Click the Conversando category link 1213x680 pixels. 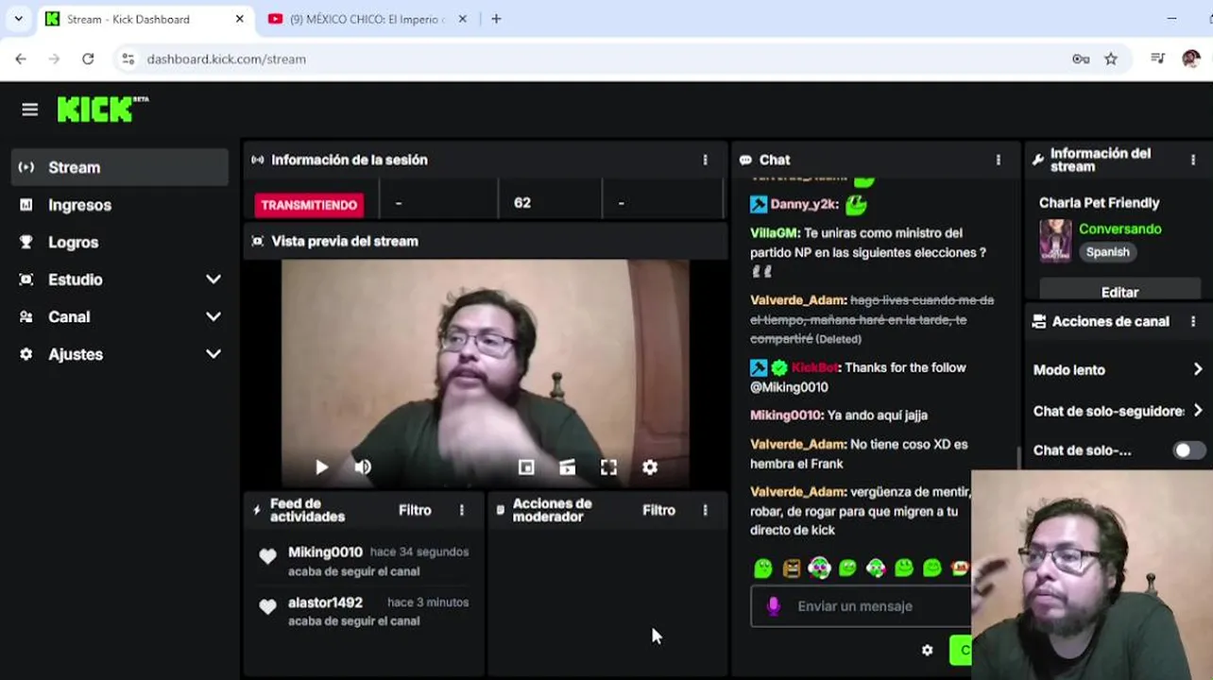coord(1119,229)
